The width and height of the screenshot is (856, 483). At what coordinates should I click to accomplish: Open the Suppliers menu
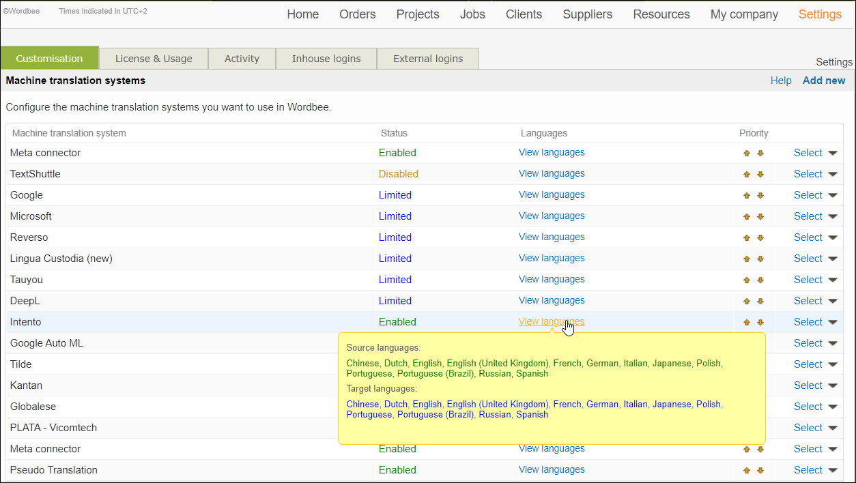[587, 14]
